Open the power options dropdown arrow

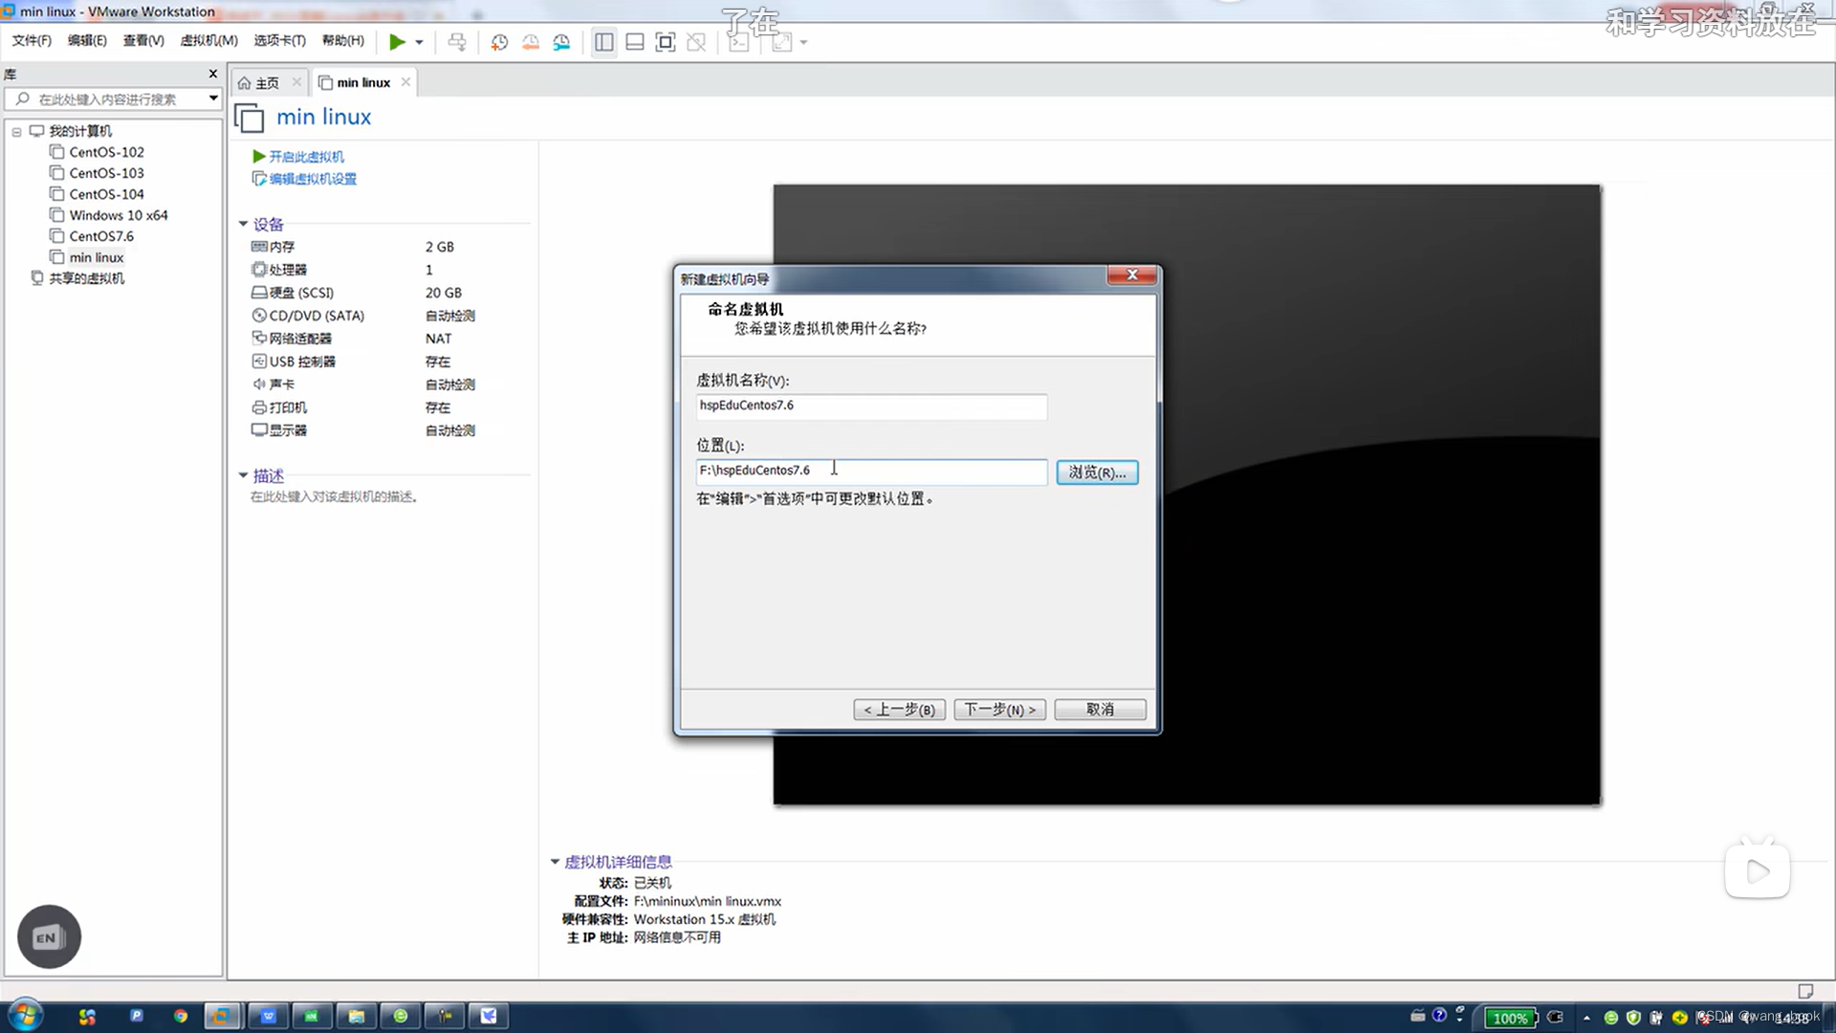pos(419,42)
